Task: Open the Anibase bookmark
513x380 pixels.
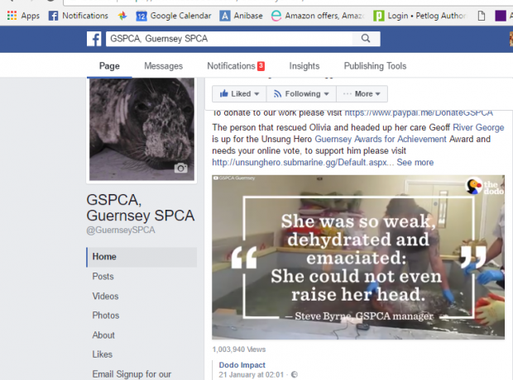Action: (x=242, y=16)
